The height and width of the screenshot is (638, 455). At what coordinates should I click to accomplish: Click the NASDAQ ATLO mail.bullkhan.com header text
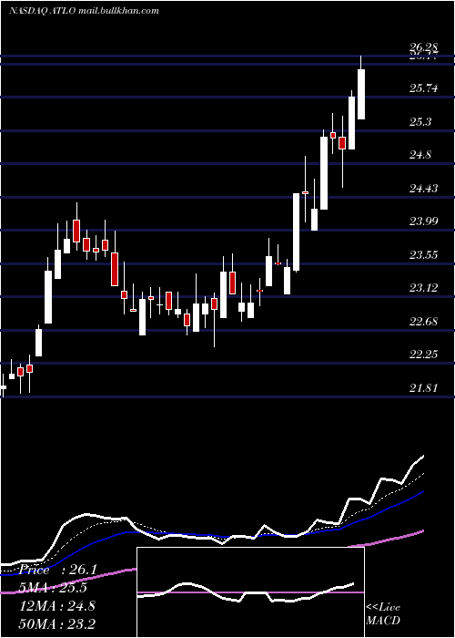point(84,11)
